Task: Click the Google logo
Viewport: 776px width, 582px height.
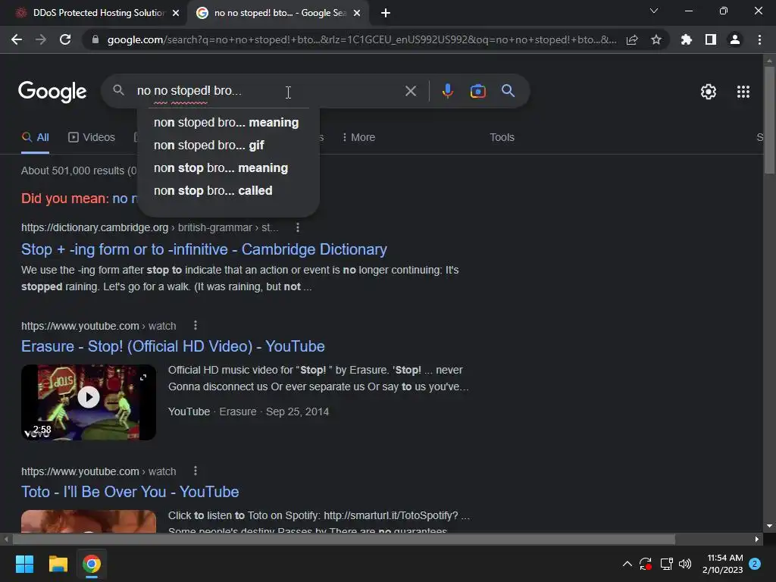Action: 52,92
